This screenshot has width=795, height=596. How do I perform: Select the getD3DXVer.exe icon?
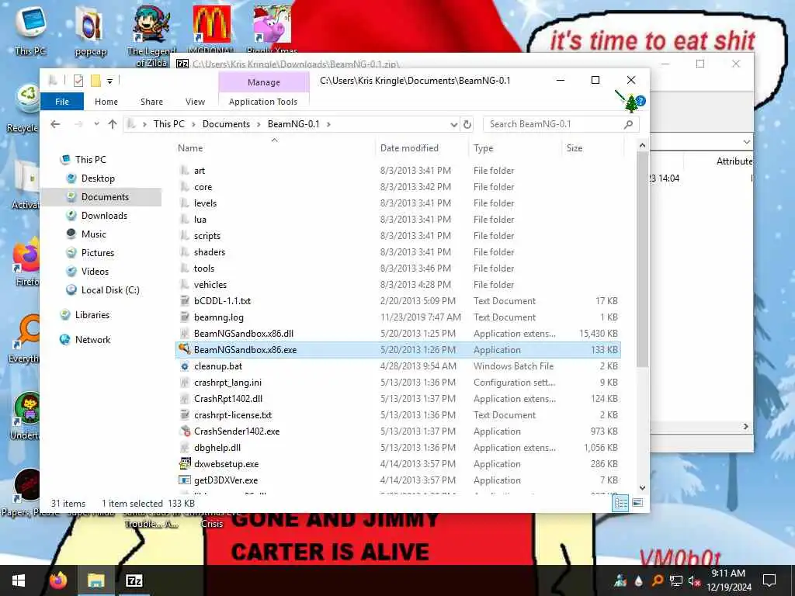[185, 480]
